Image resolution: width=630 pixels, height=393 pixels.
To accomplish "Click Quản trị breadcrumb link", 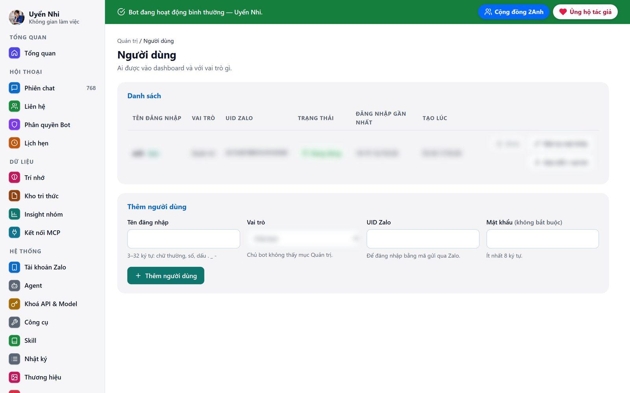I will [127, 41].
